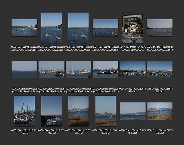Click San Francisco Bay filename in top row
Screen dimensions: 184x145
click(159, 48)
